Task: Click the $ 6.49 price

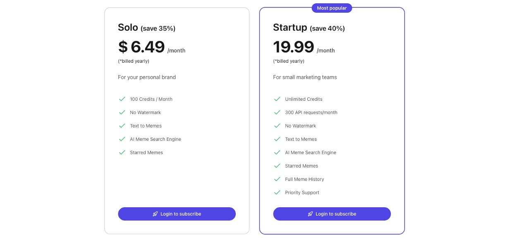Action: point(141,47)
